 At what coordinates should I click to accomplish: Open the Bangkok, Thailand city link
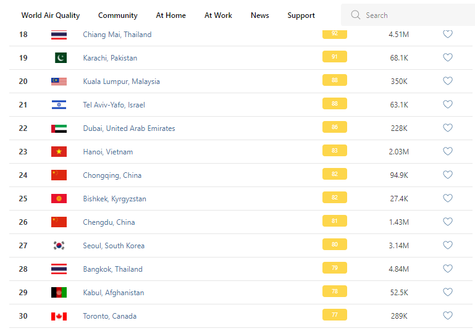coord(112,269)
